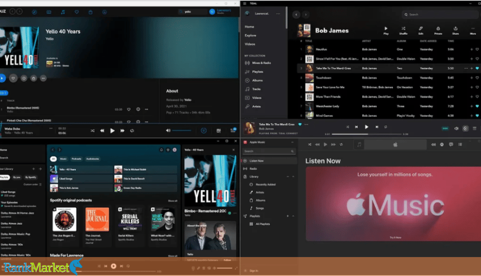Click Yello artist link under Qobuz album title
This screenshot has height=276, width=481.
pyautogui.click(x=50, y=39)
